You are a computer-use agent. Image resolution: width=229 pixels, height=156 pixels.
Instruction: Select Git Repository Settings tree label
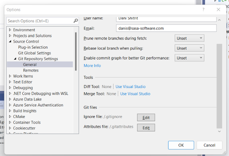pyautogui.click(x=38, y=59)
